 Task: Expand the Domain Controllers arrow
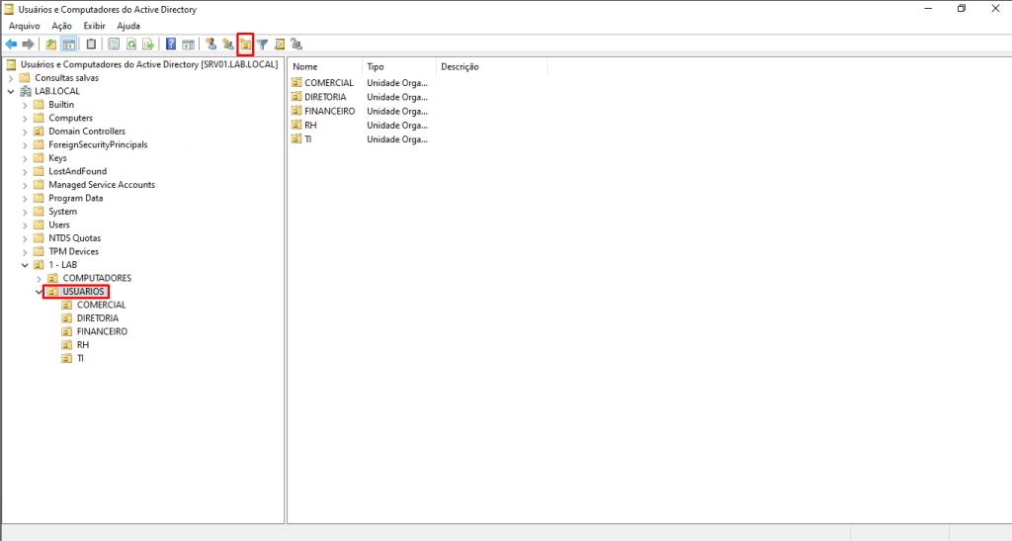[x=25, y=132]
